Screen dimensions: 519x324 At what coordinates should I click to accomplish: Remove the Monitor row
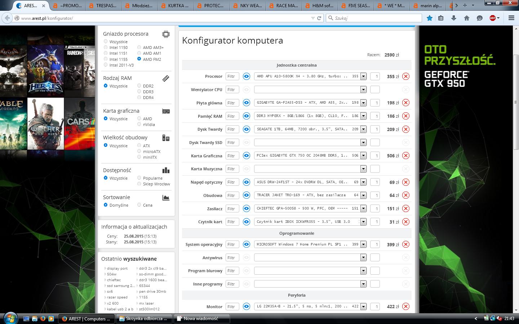(x=406, y=307)
